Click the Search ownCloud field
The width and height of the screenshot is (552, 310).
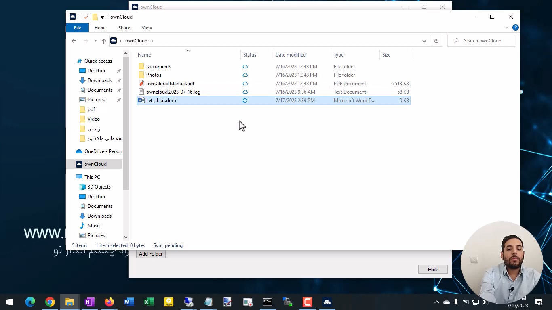click(x=481, y=41)
